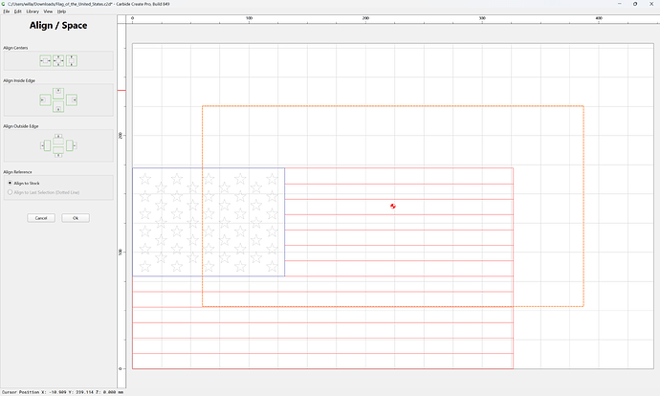This screenshot has height=396, width=660.
Task: Align outside edge to bottom
Action: (58, 152)
